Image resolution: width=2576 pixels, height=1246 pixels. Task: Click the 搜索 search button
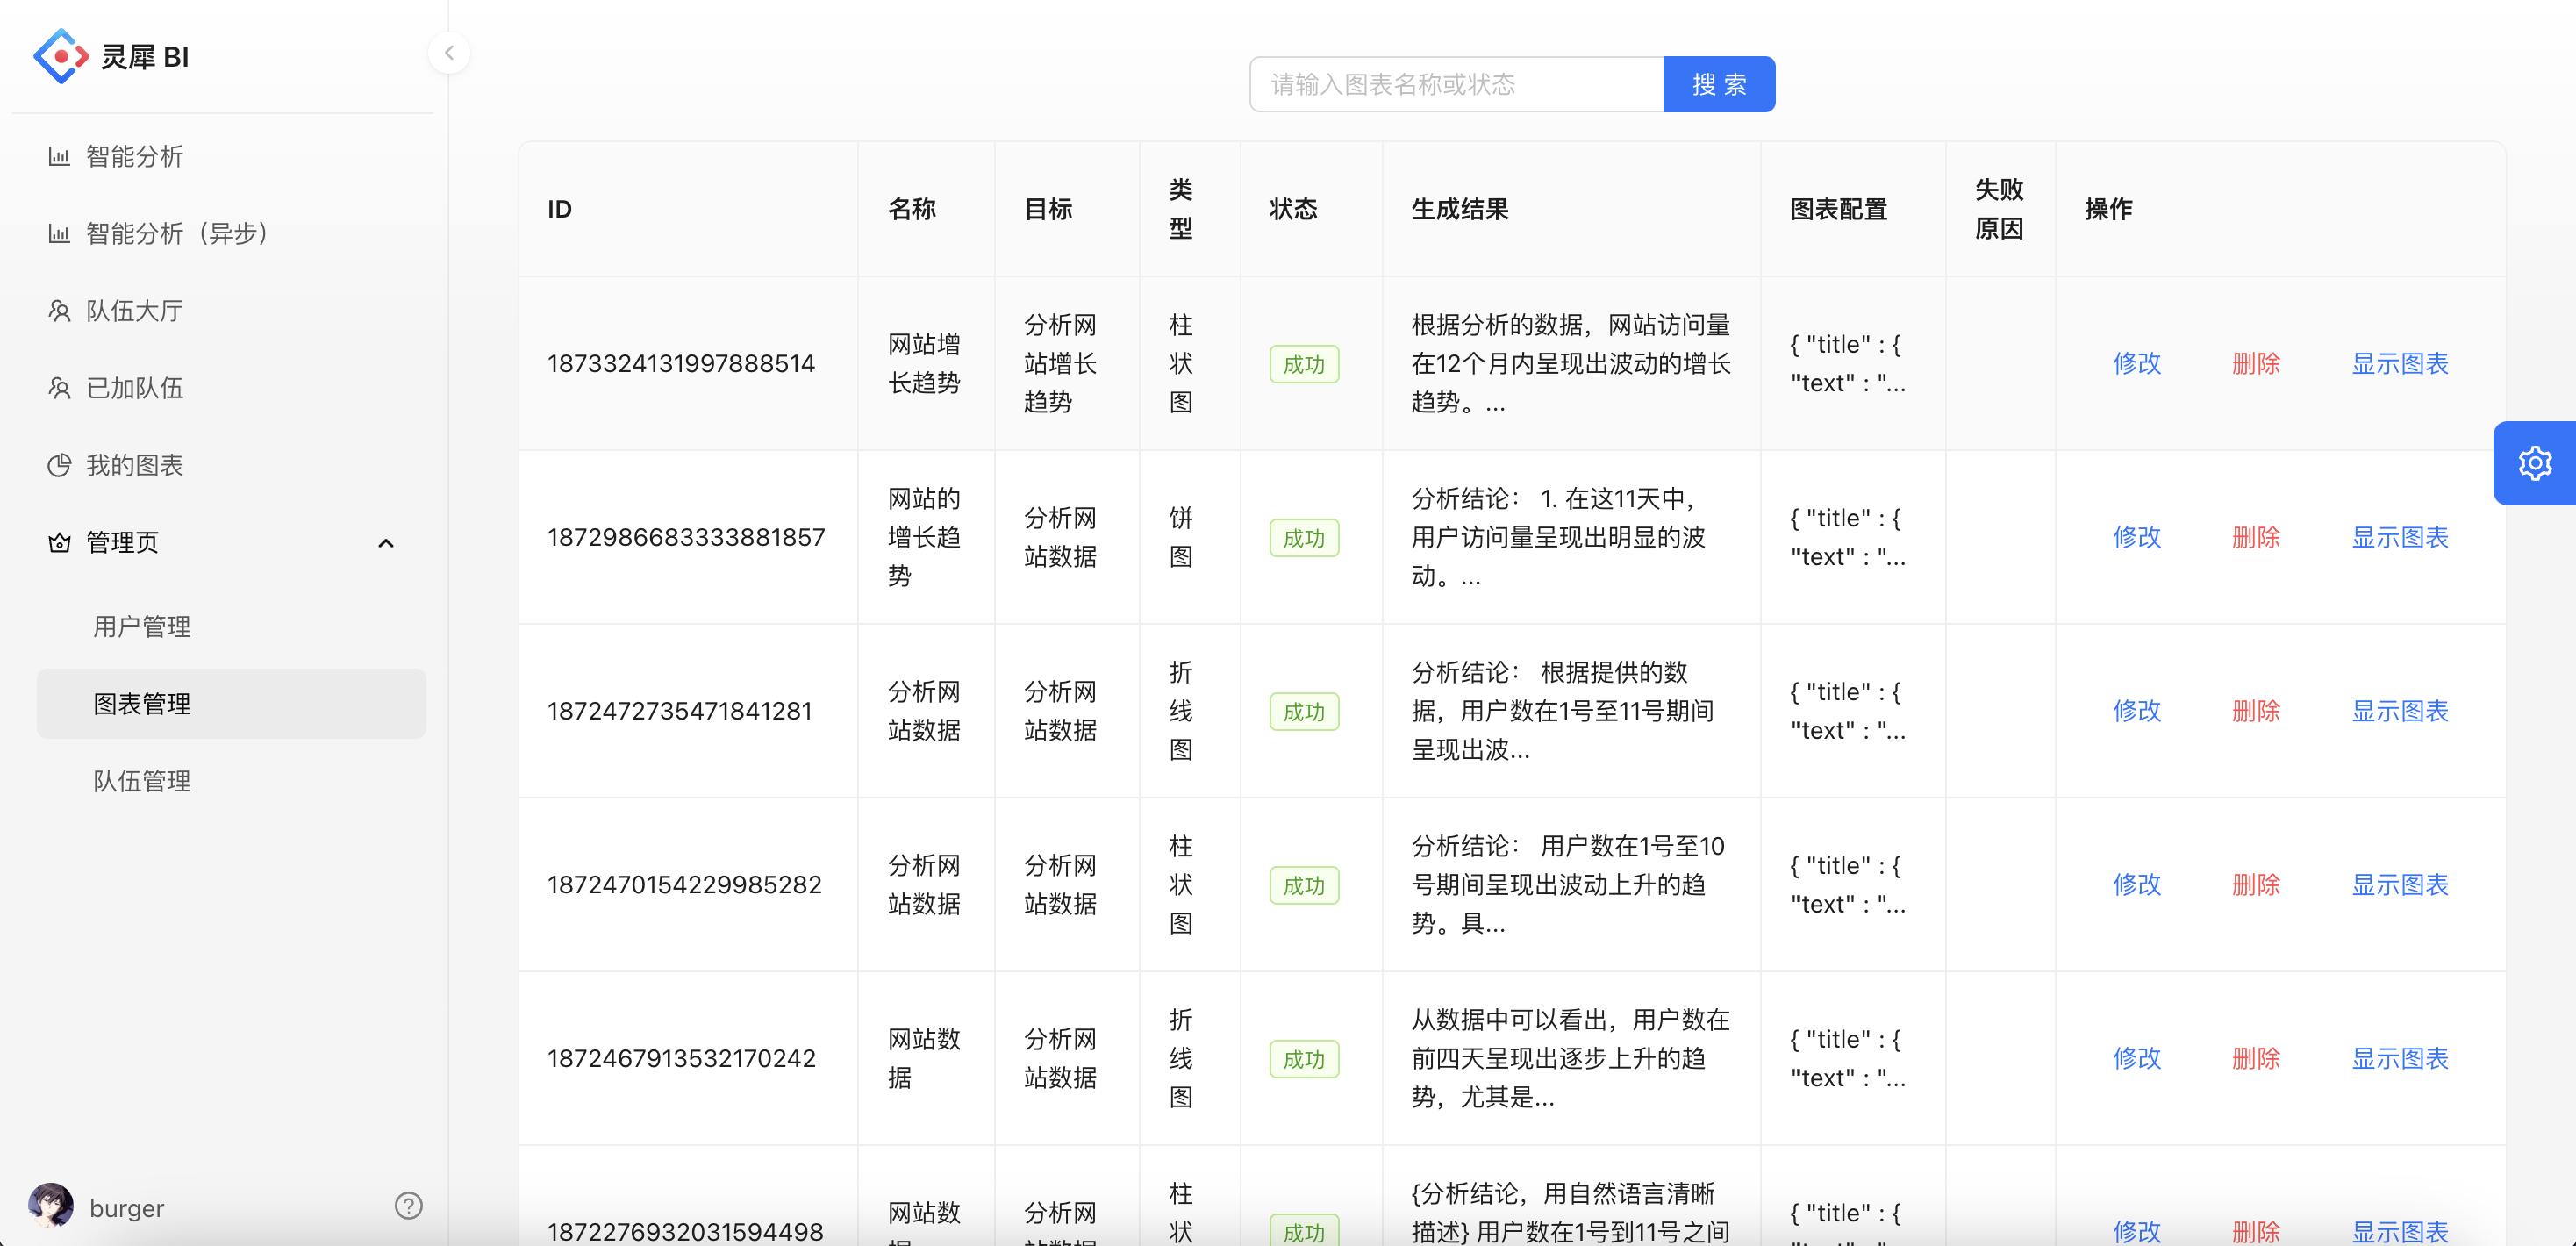tap(1718, 84)
